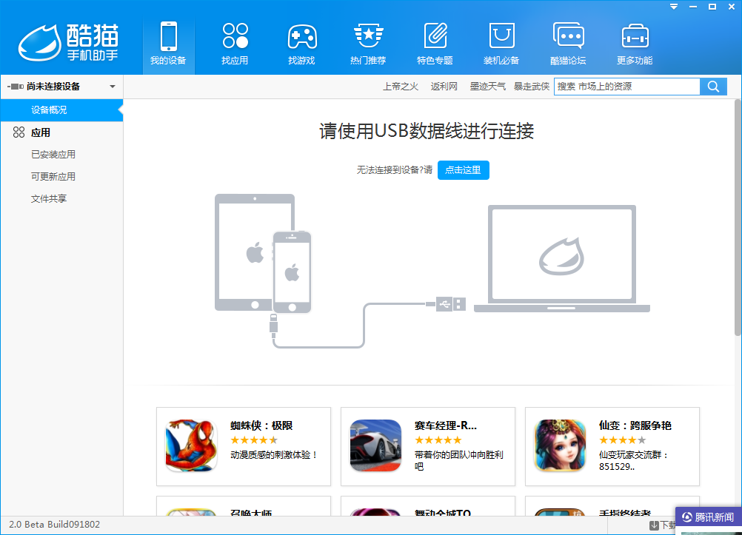Click the 墨迹天气 hot search link
Viewport: 742px width, 535px height.
coord(487,87)
